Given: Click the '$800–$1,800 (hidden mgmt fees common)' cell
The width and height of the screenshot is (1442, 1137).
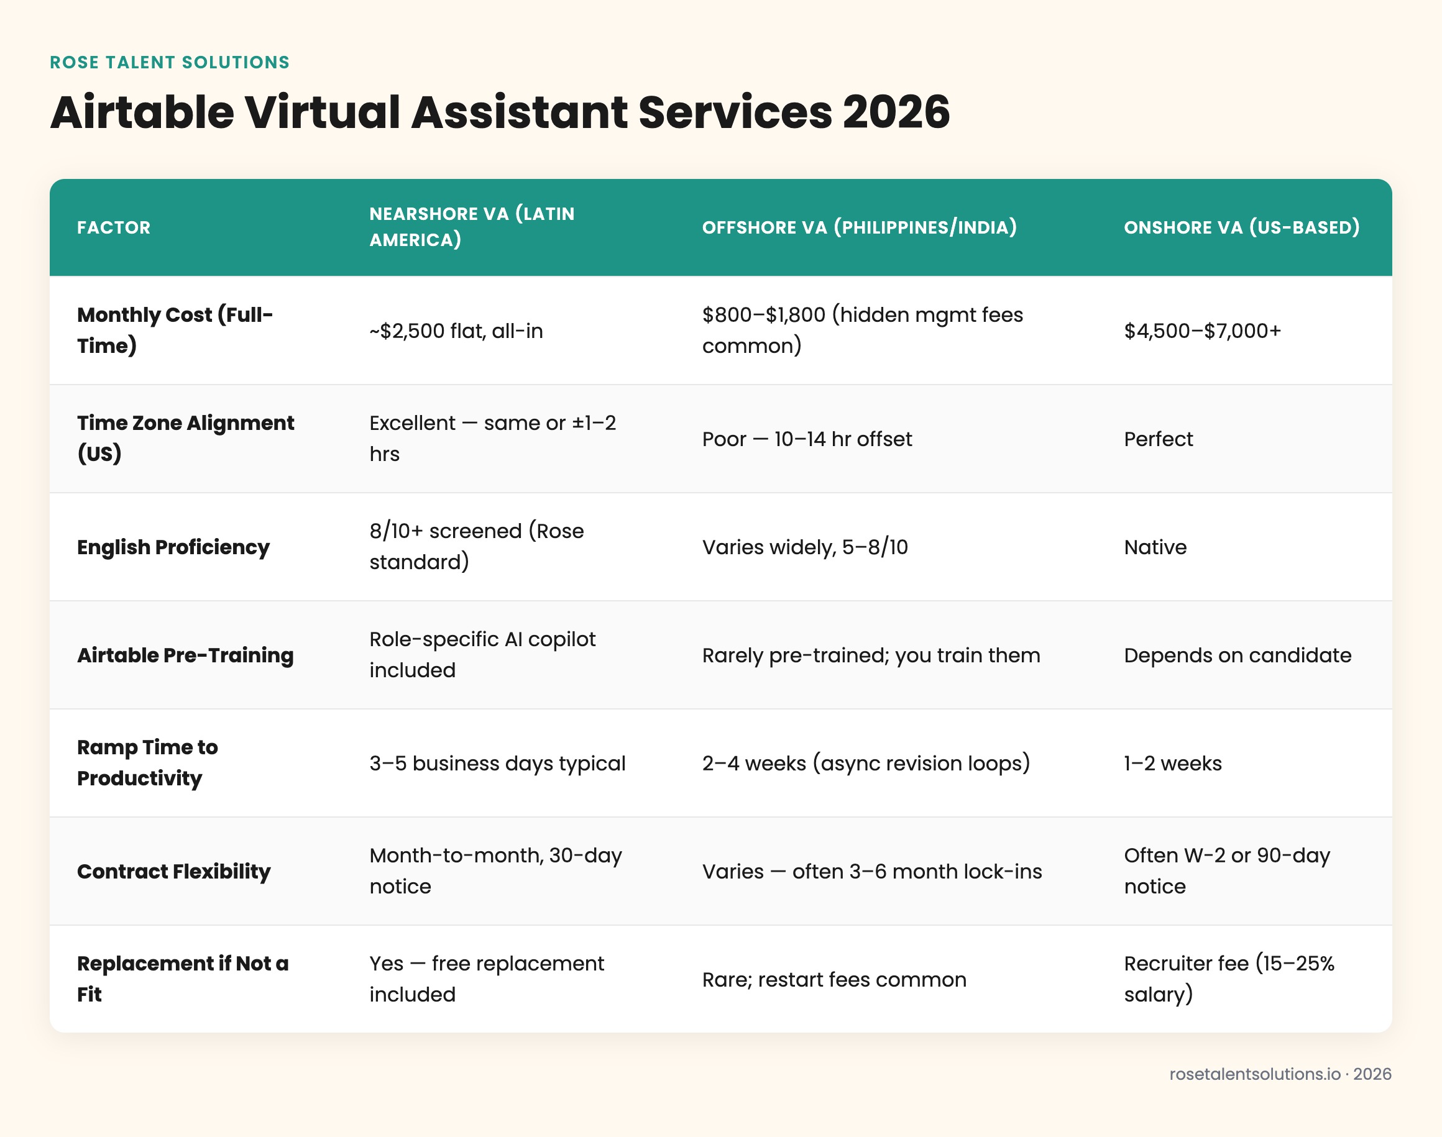Looking at the screenshot, I should [863, 330].
